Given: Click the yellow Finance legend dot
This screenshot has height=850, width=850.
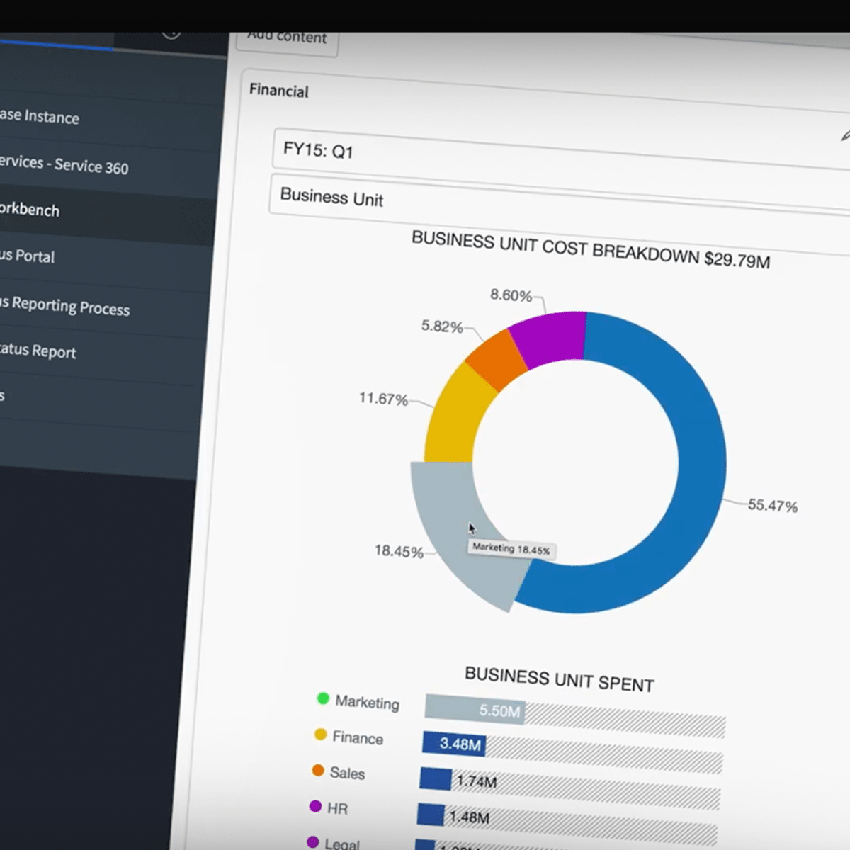Looking at the screenshot, I should tap(320, 735).
